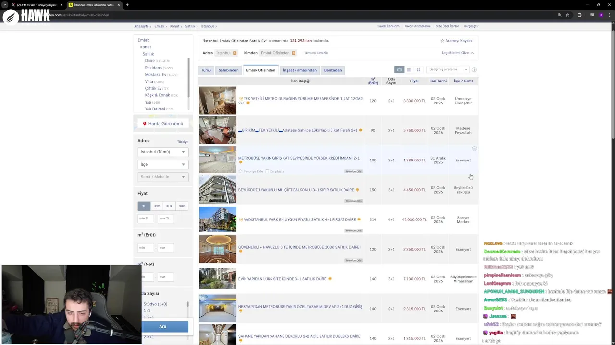Remove the İstanbul address filter chip
The width and height of the screenshot is (615, 345).
point(234,53)
